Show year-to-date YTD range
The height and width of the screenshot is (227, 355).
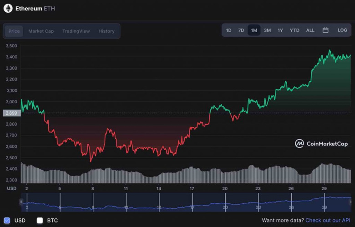(294, 30)
